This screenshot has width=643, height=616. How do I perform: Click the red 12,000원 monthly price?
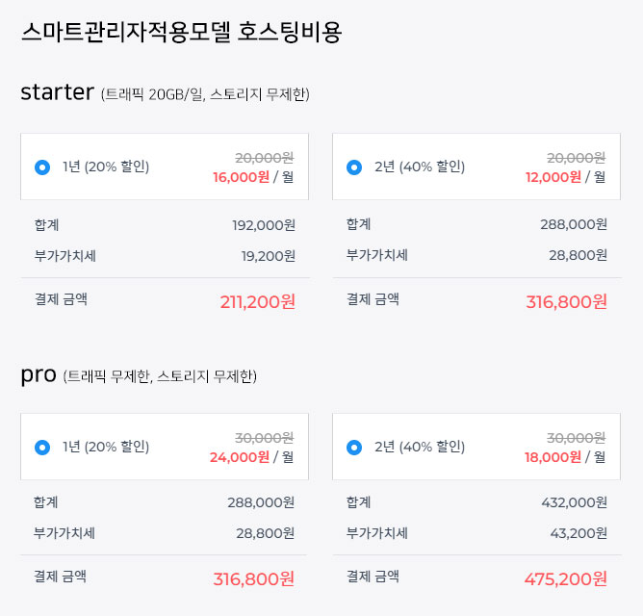pos(553,177)
